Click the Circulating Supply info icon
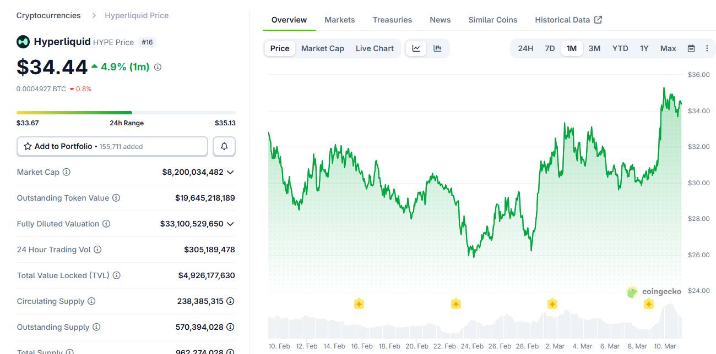Viewport: 716px width, 354px height. point(91,301)
